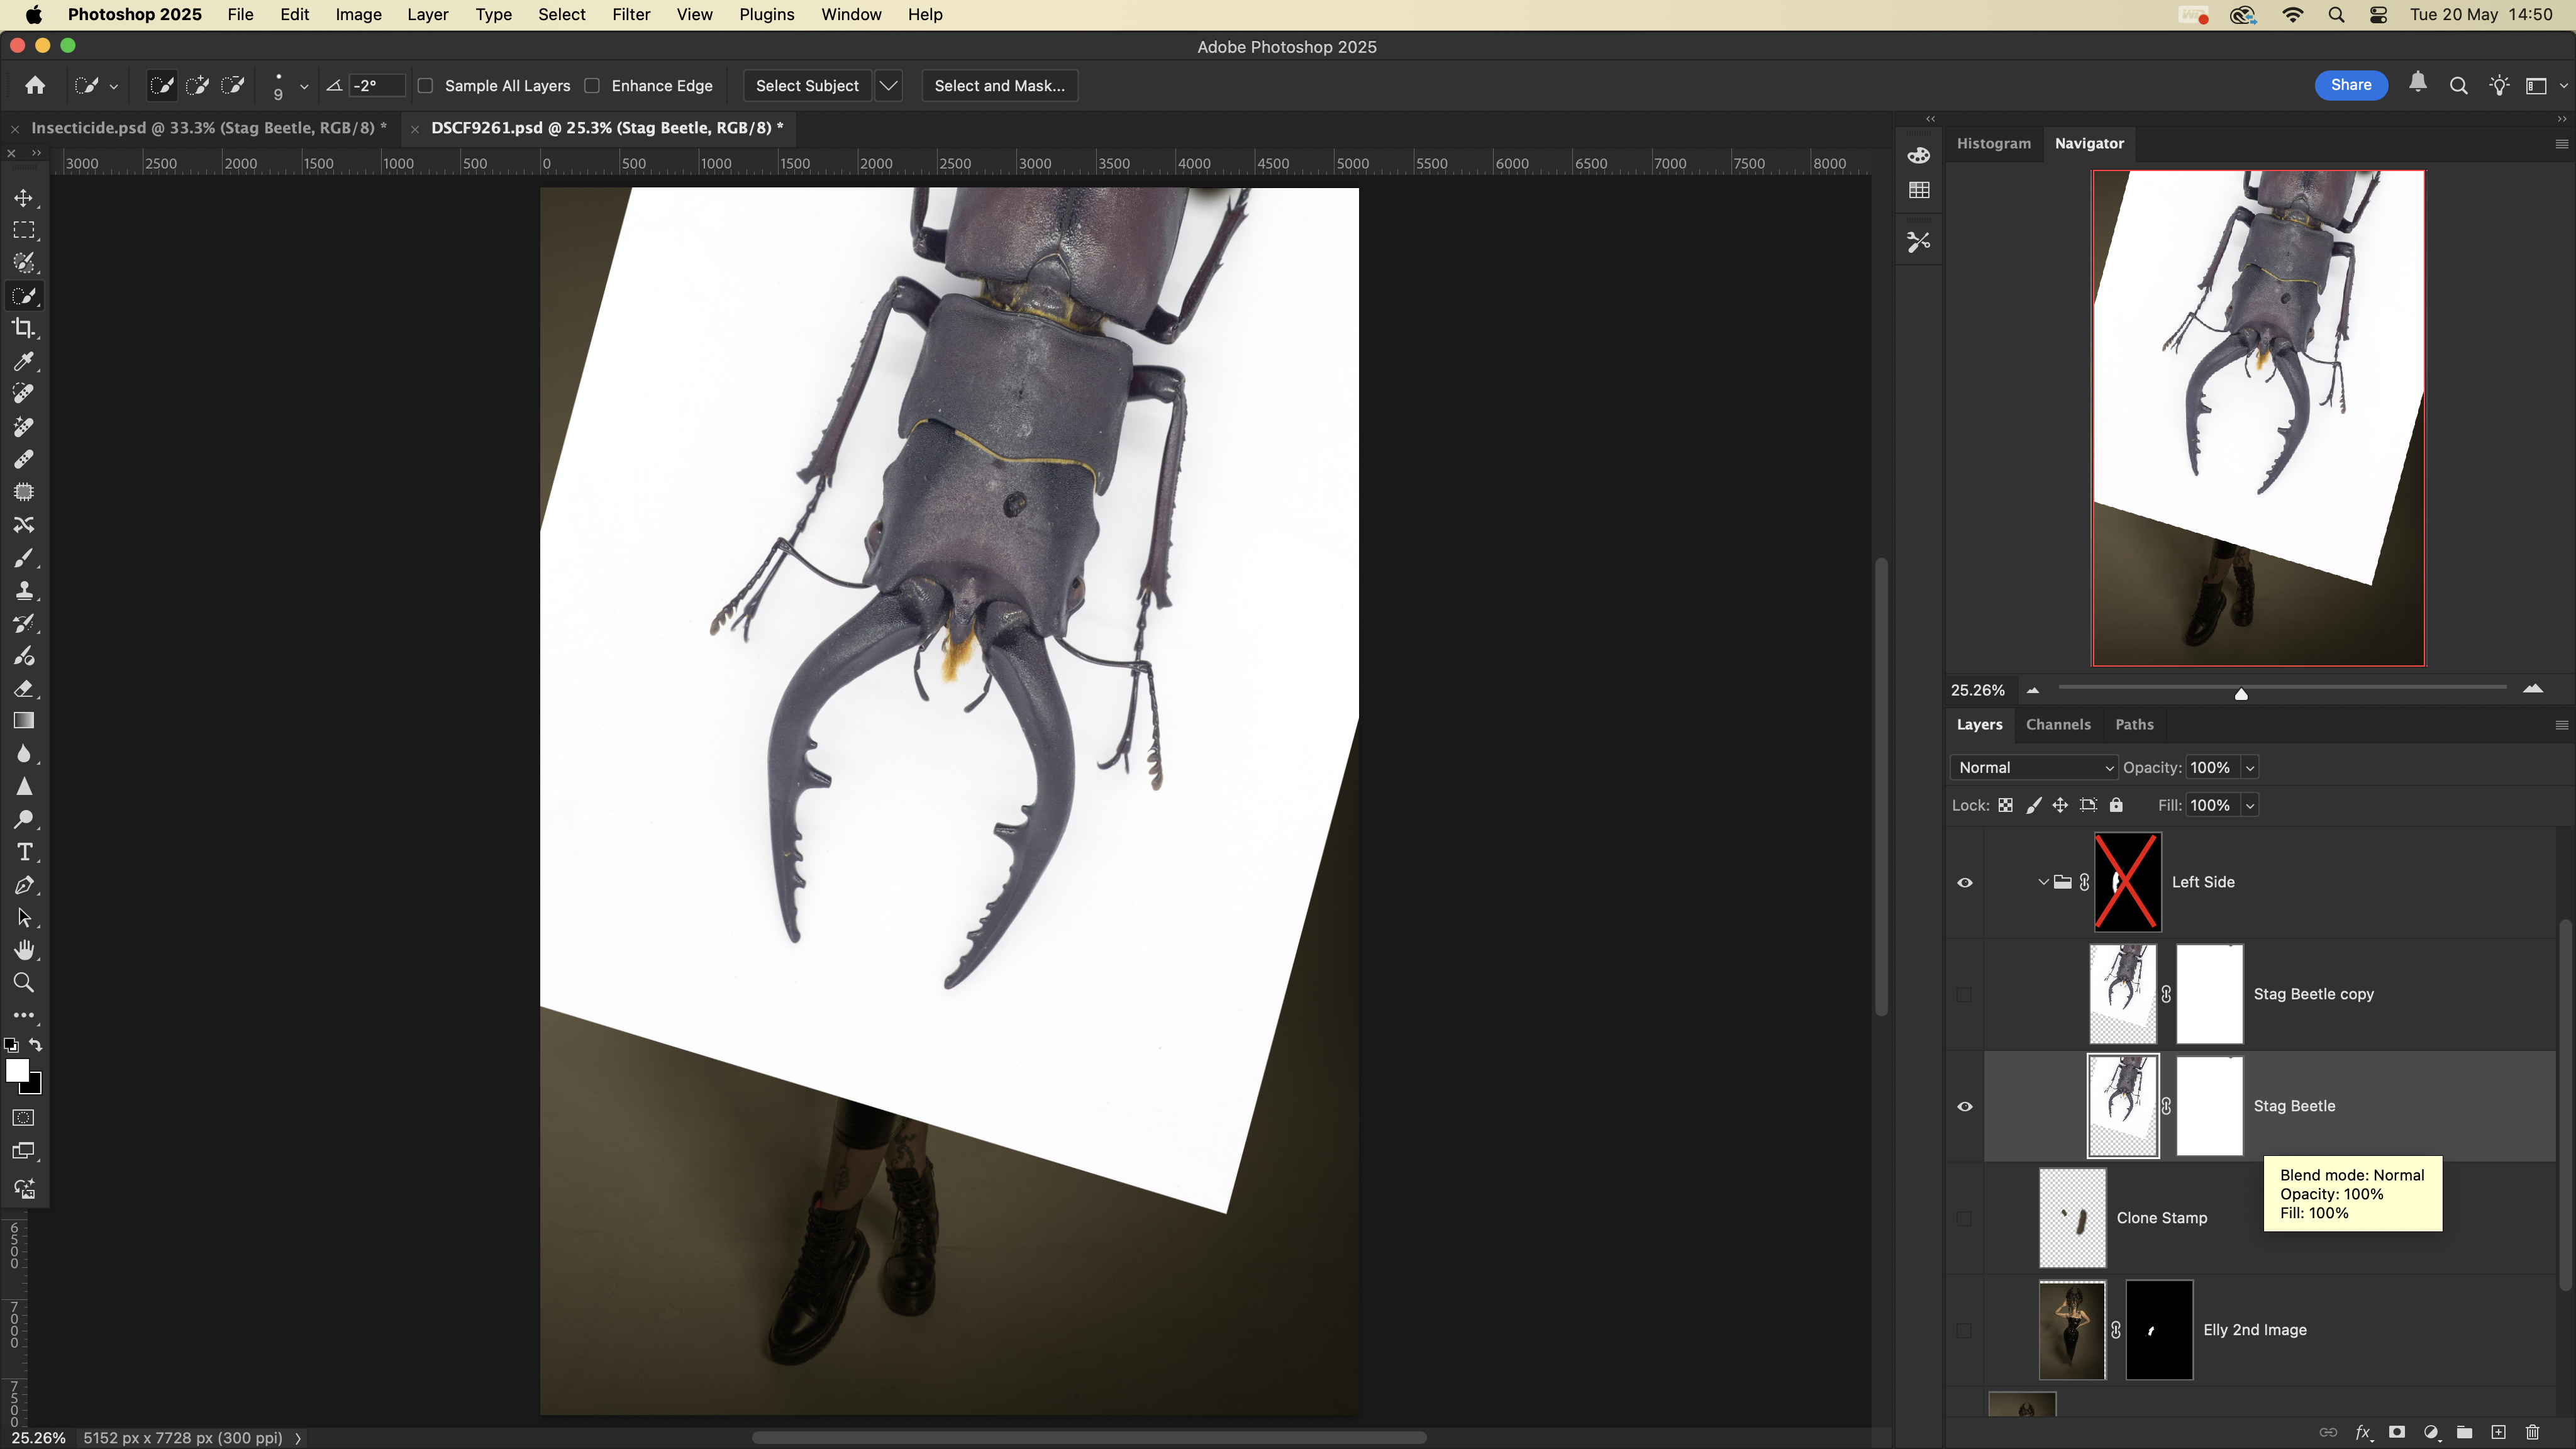Viewport: 2576px width, 1449px height.
Task: Select the Hand tool
Action: [x=24, y=950]
